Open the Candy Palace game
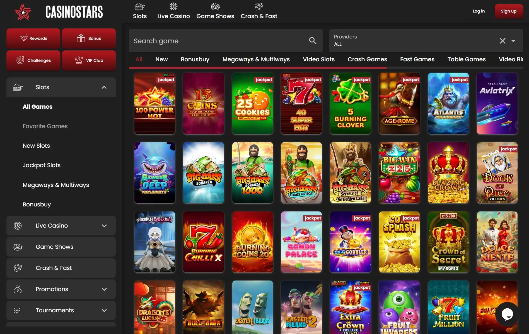 pyautogui.click(x=301, y=242)
